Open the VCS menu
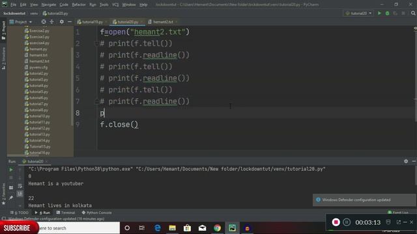The width and height of the screenshot is (417, 234). (115, 5)
